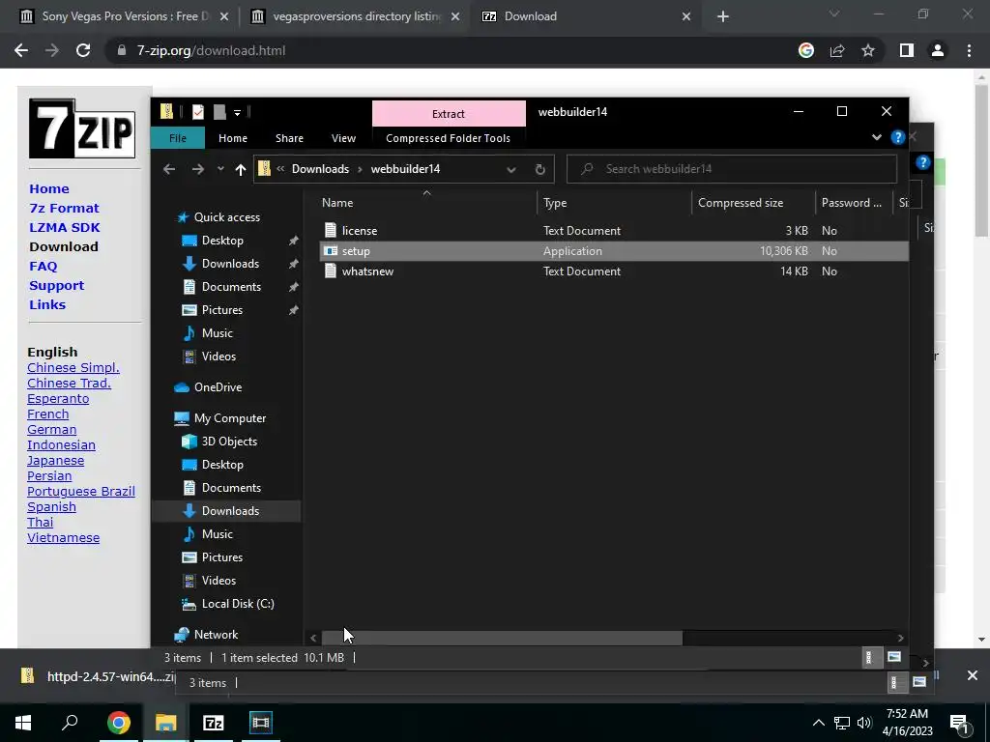Click the Google icon in address bar
The width and height of the screenshot is (990, 742).
[x=805, y=50]
